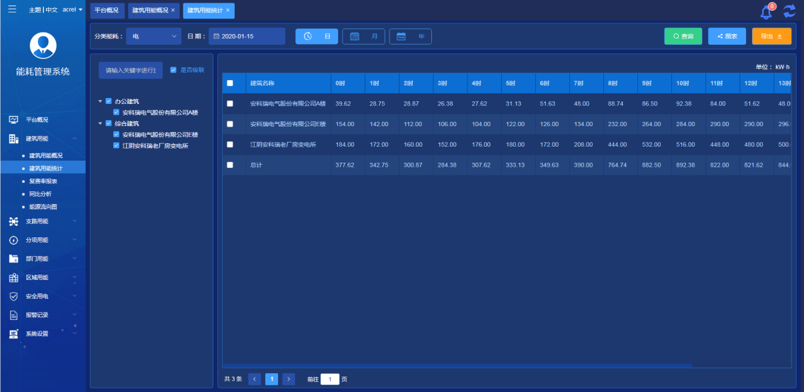Click the green 查询 button

pos(683,36)
